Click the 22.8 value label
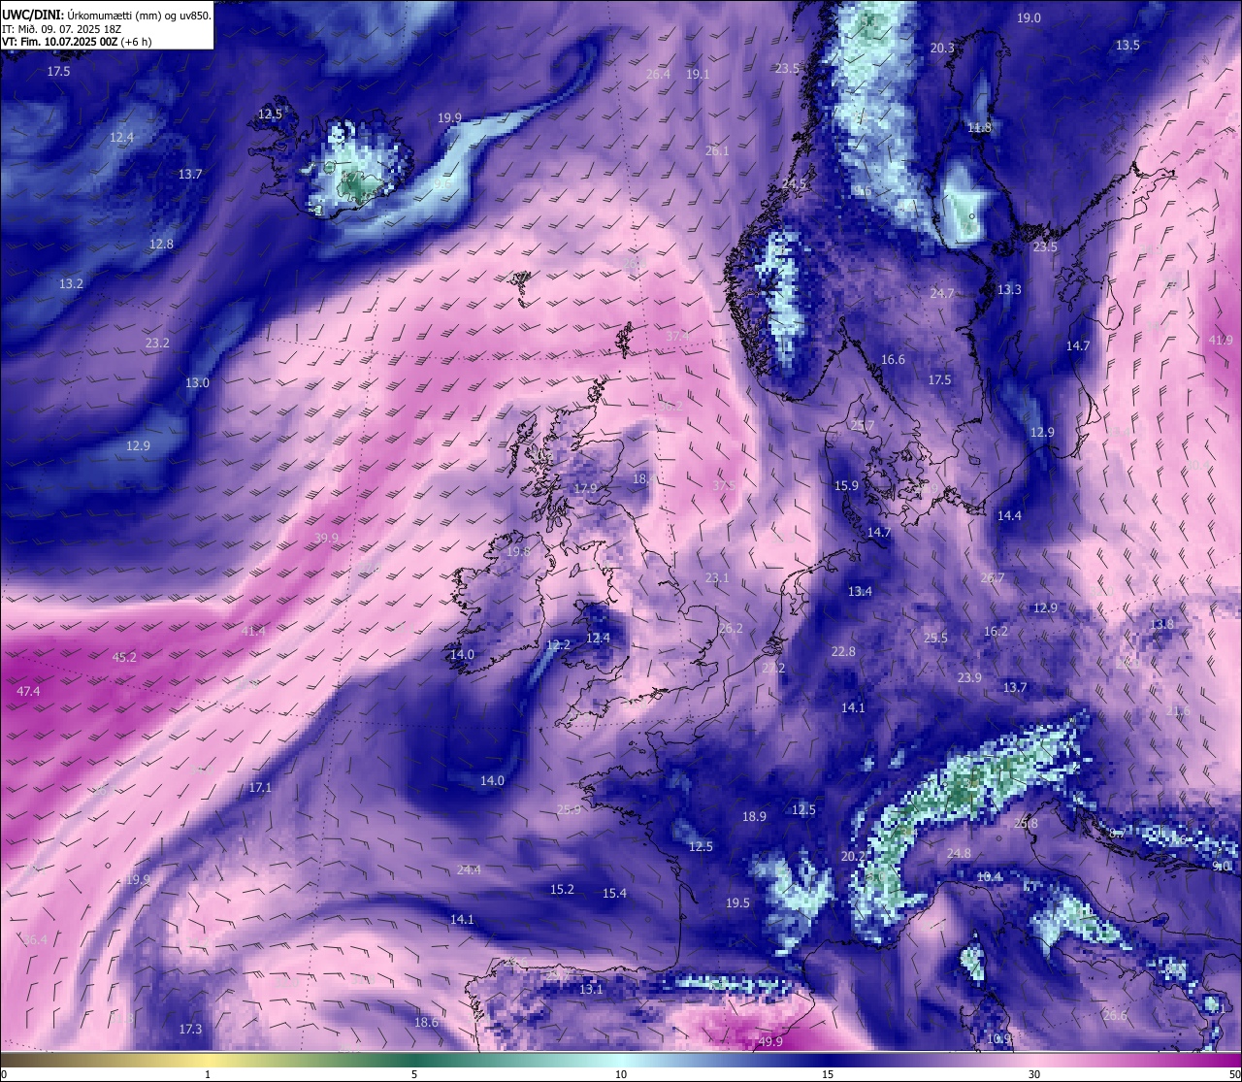The width and height of the screenshot is (1242, 1082). (844, 651)
